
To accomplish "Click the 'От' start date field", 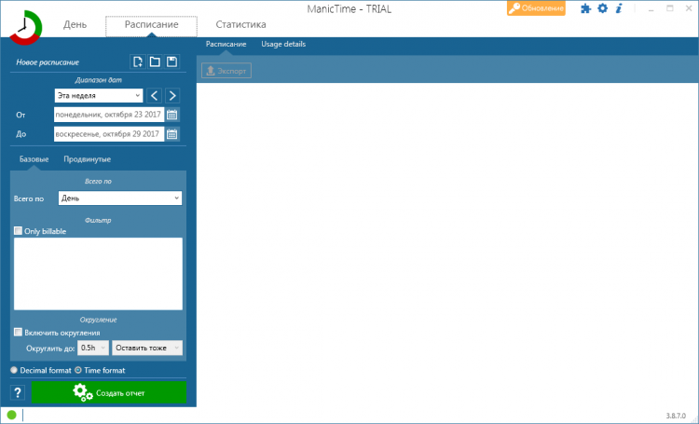I will pyautogui.click(x=109, y=115).
